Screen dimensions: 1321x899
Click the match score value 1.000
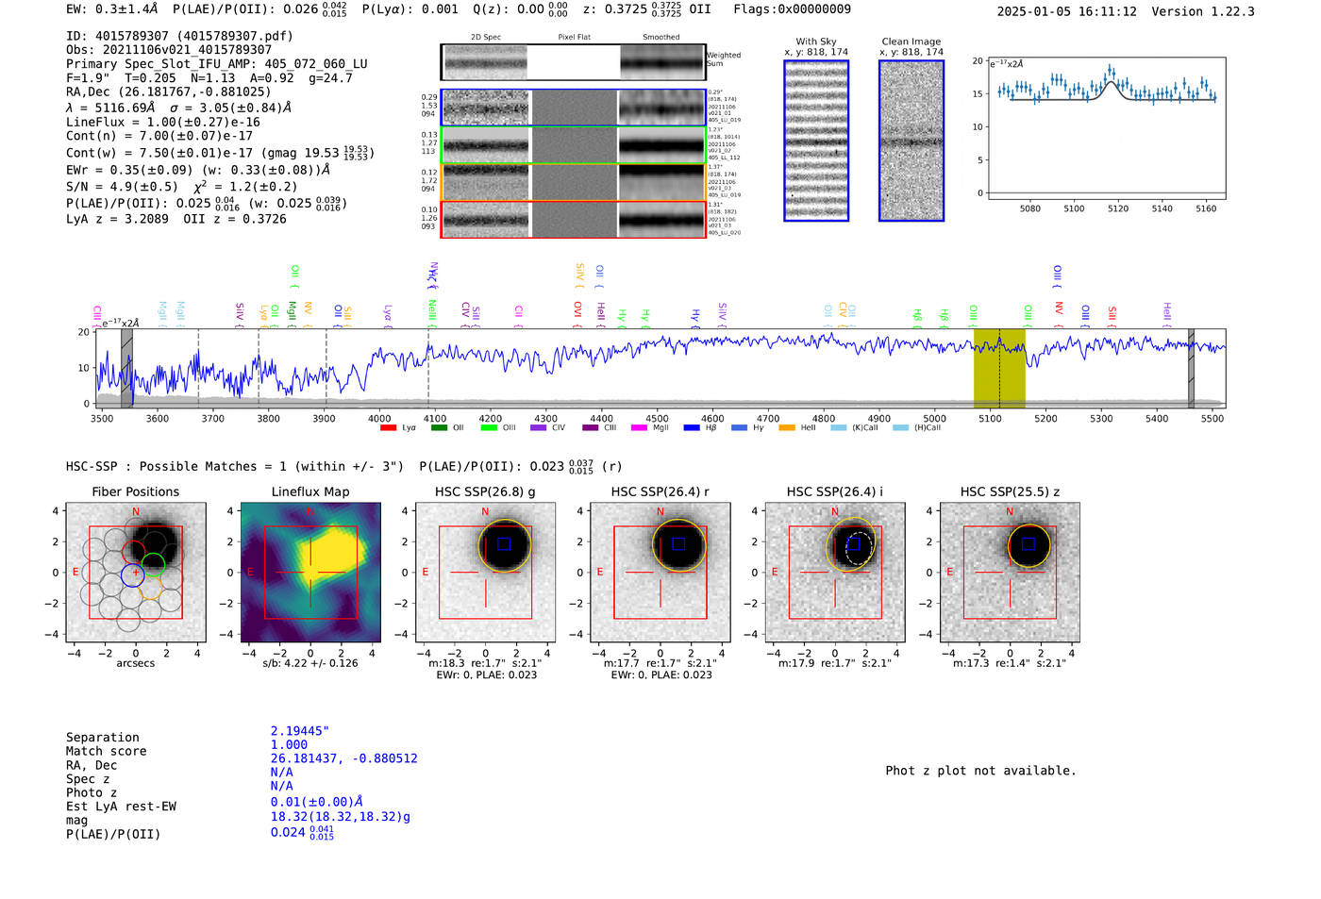[289, 744]
